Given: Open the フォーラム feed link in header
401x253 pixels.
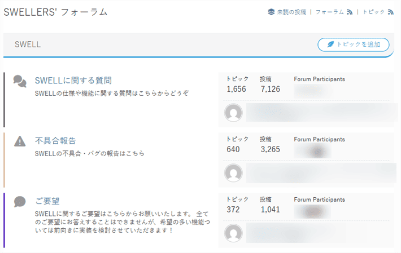Looking at the screenshot, I should (x=330, y=12).
